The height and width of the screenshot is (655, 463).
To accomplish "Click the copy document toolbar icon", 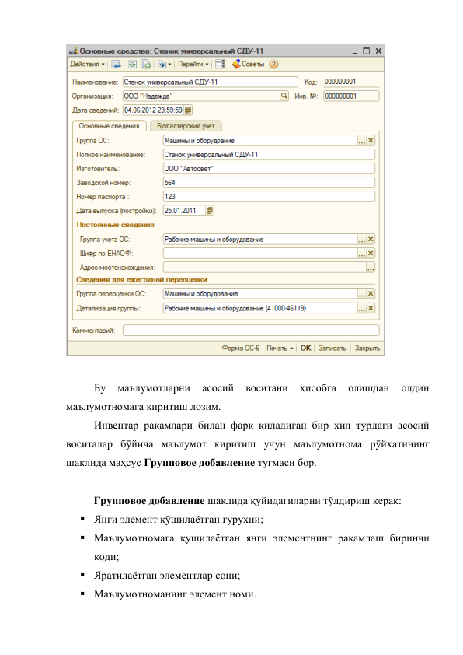I will pyautogui.click(x=146, y=65).
